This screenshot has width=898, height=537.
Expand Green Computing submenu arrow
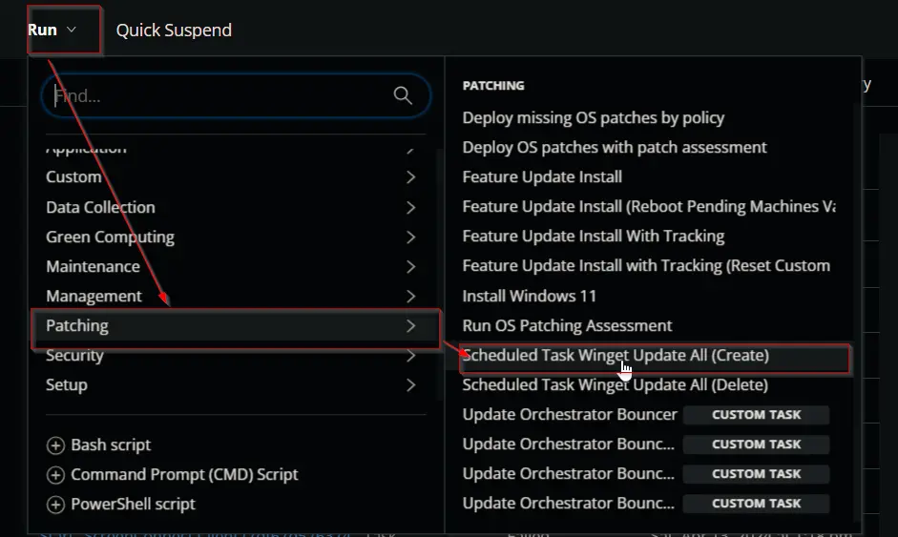coord(410,237)
